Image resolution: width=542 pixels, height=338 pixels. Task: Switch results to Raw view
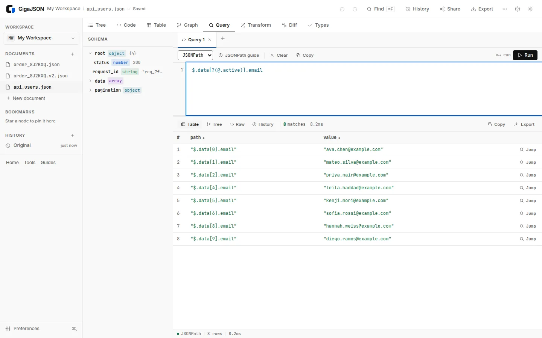[x=237, y=124]
